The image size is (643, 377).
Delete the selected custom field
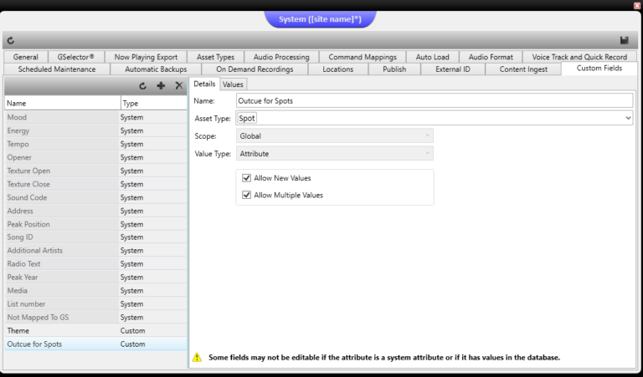click(178, 86)
